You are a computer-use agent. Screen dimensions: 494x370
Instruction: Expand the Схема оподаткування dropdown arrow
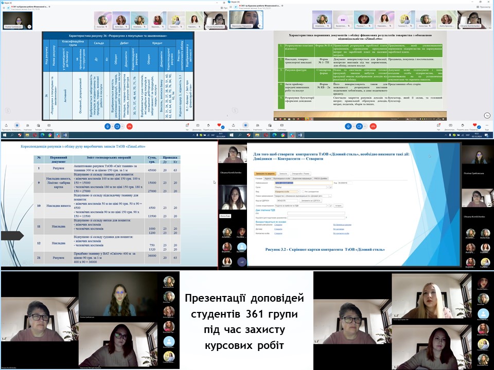(328, 206)
